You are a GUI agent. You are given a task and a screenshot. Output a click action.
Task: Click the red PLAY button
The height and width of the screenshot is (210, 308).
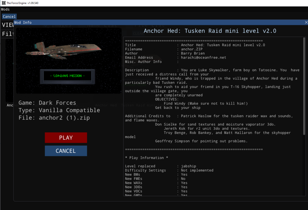[66, 137]
